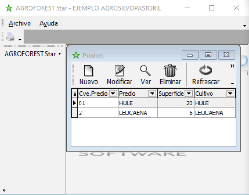
Task: Click the HULE cultivo cell
Action: 215,104
